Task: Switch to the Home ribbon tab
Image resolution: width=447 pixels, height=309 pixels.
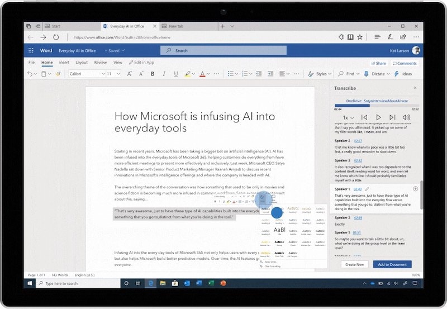Action: click(47, 63)
